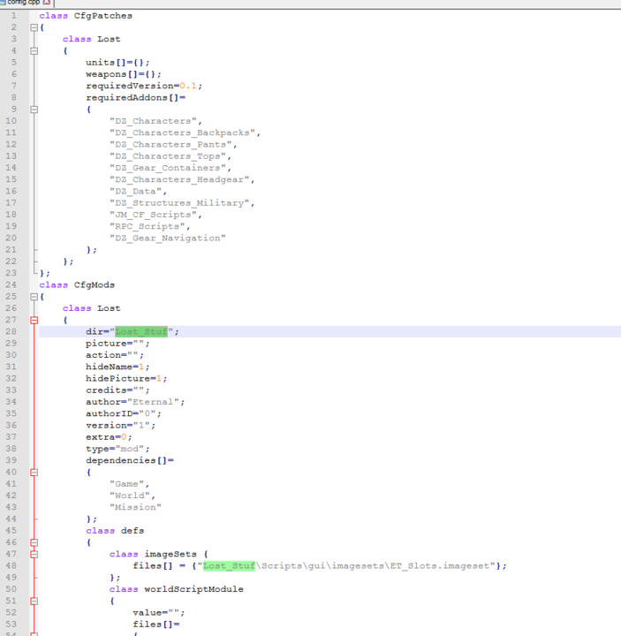The width and height of the screenshot is (621, 636).
Task: Collapse the class defs fold at line 46
Action: click(34, 542)
